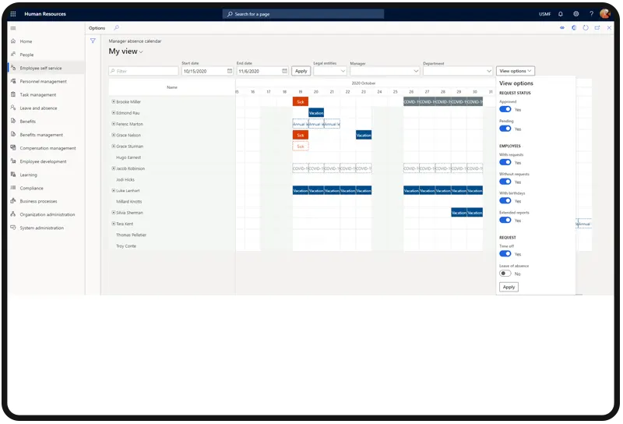Viewport: 623px width, 424px height.
Task: Click the help question mark icon
Action: pos(591,14)
